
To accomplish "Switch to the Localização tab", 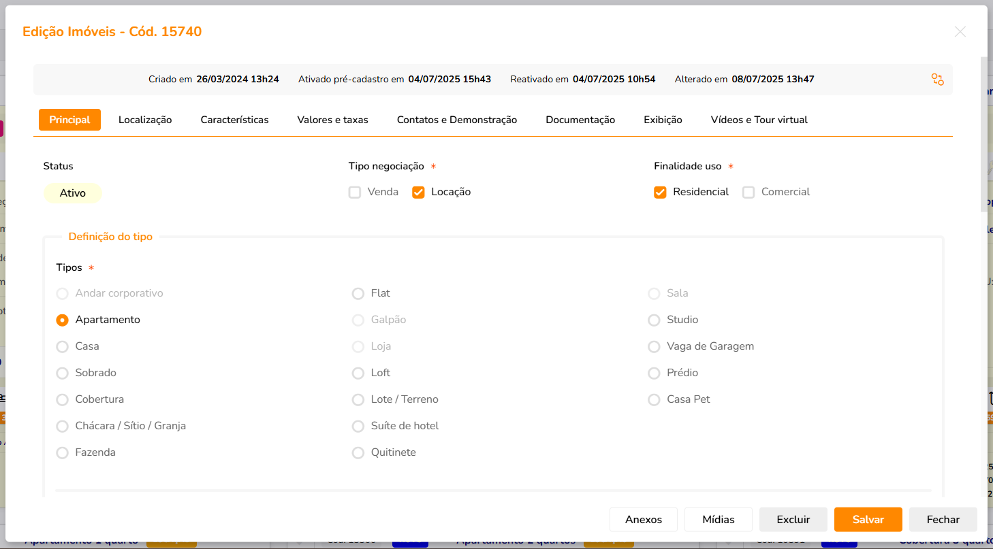I will click(145, 120).
